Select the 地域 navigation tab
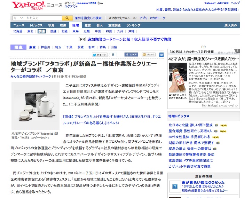252x198 pixels. 76,25
